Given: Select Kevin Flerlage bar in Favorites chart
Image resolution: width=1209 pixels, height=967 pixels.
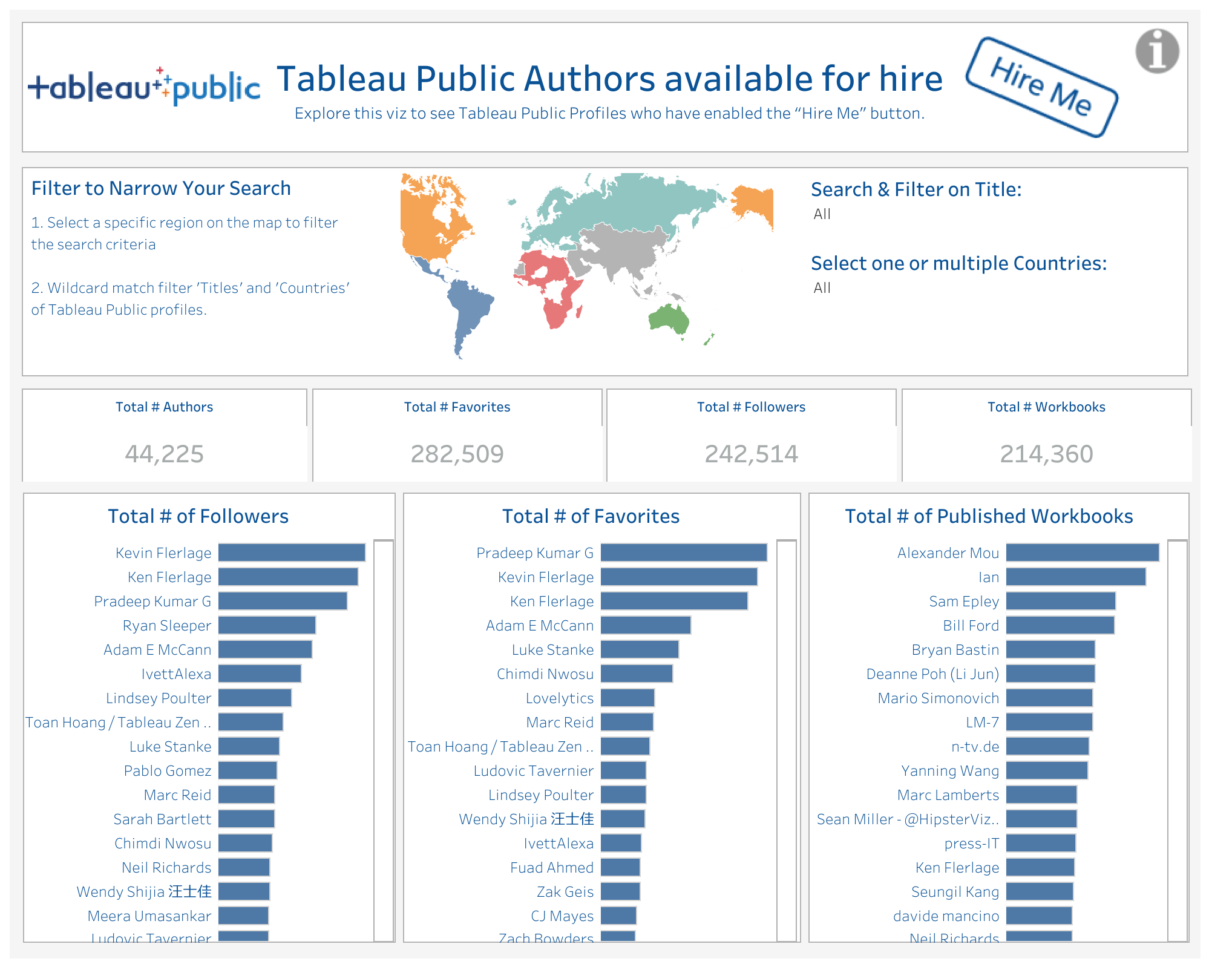Looking at the screenshot, I should click(679, 577).
